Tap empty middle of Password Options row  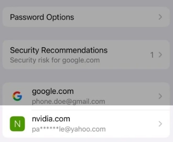[x=115, y=17]
